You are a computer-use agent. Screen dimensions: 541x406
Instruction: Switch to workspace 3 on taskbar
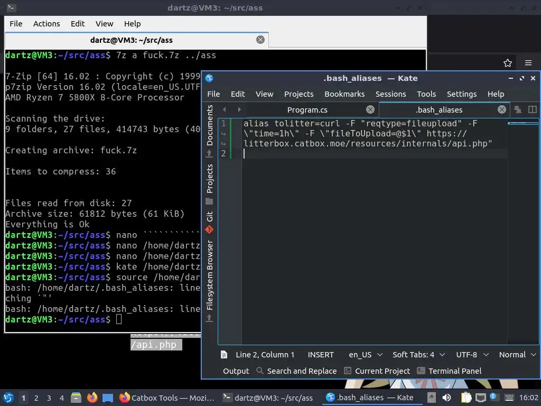click(x=49, y=398)
